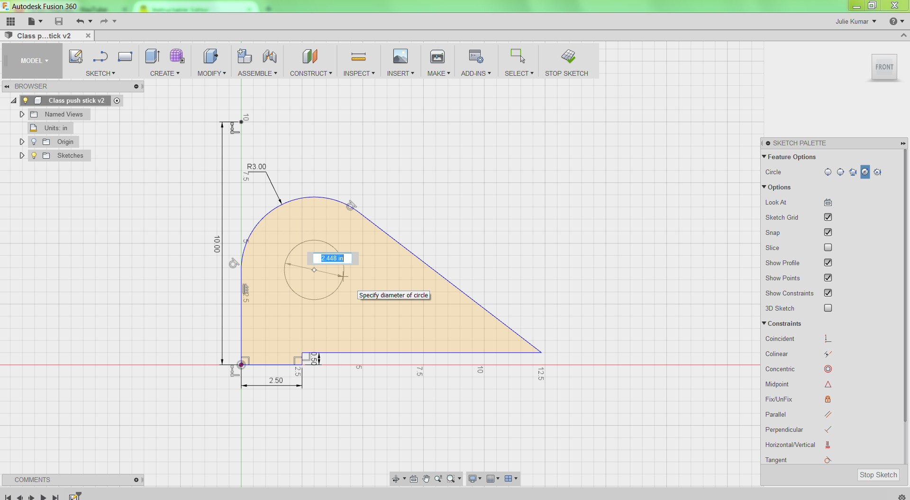Click the Look At icon in Sketch Palette
Screen dimensions: 910x500
click(x=828, y=202)
